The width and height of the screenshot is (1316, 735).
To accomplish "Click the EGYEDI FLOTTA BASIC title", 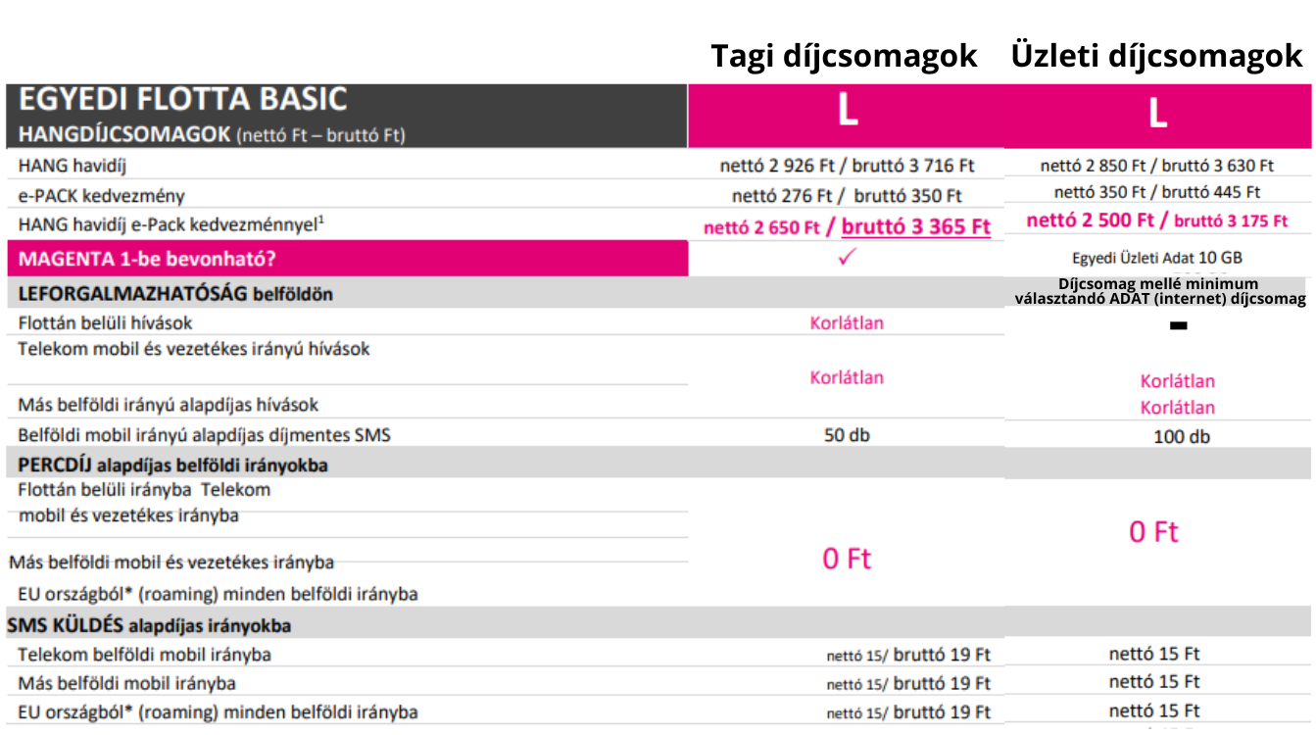I will pyautogui.click(x=183, y=99).
